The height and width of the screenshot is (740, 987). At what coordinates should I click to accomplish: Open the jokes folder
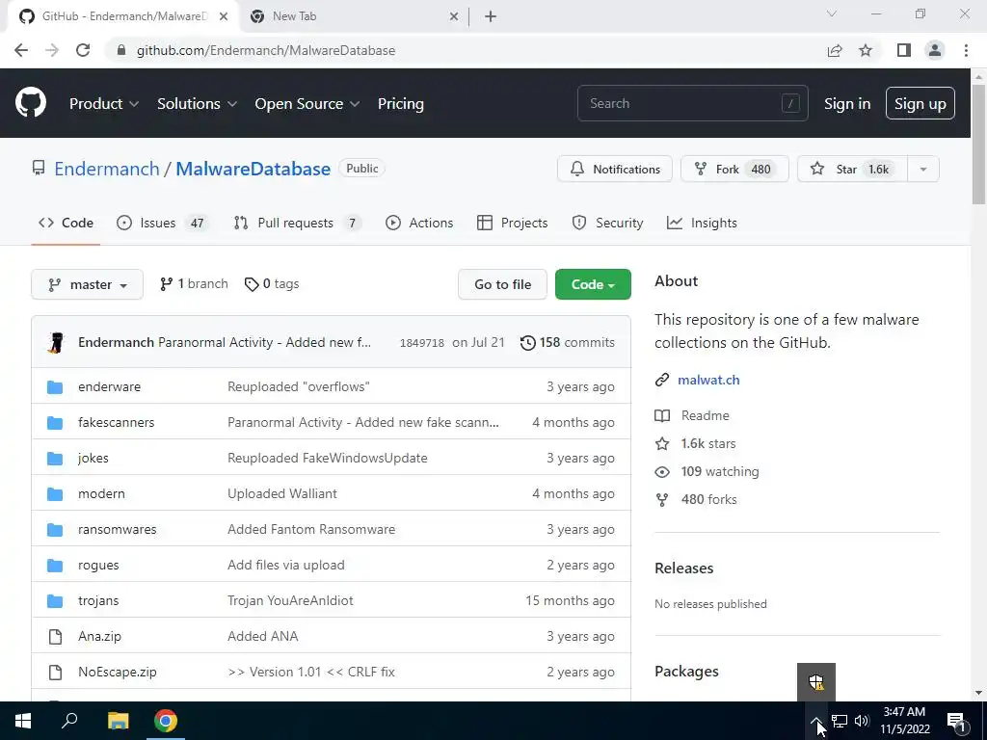click(x=93, y=458)
